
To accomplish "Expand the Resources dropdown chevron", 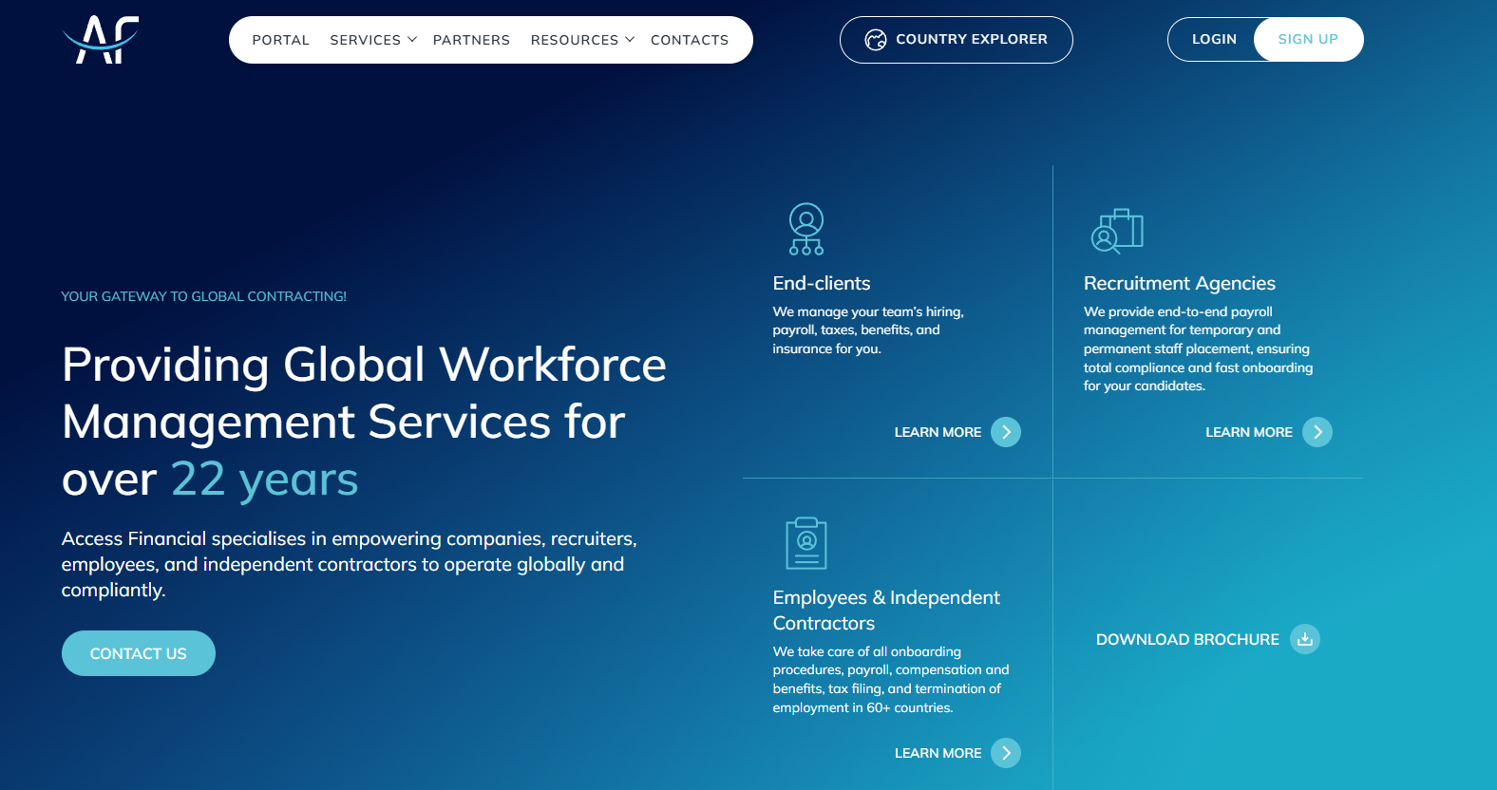I will [630, 40].
